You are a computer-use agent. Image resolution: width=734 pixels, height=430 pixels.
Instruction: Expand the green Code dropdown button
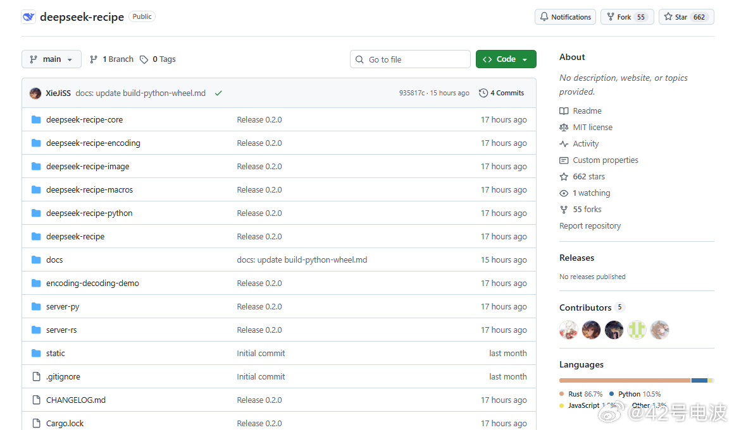click(x=506, y=59)
